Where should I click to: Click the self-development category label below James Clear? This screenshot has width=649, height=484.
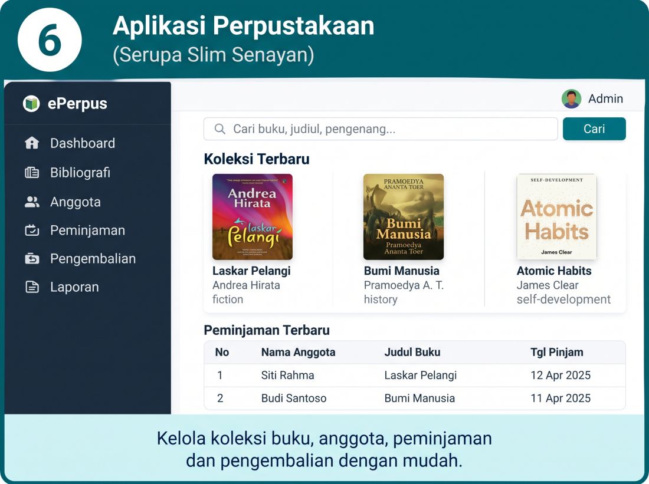(563, 299)
